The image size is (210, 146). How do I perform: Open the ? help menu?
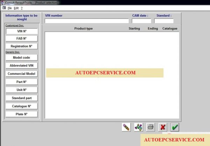point(22,8)
